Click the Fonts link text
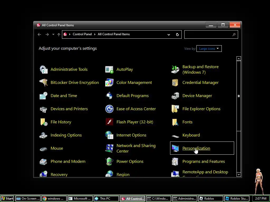Screen dimensions: 270x202 (x=187, y=122)
